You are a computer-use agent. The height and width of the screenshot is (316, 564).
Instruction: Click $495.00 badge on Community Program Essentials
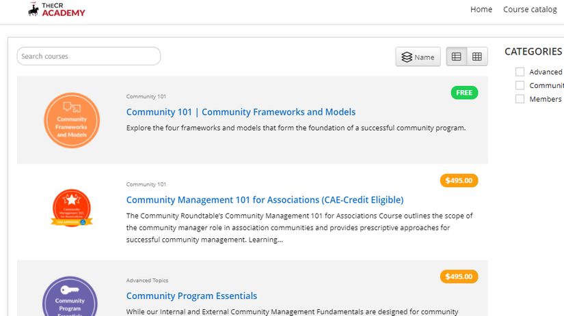click(459, 276)
